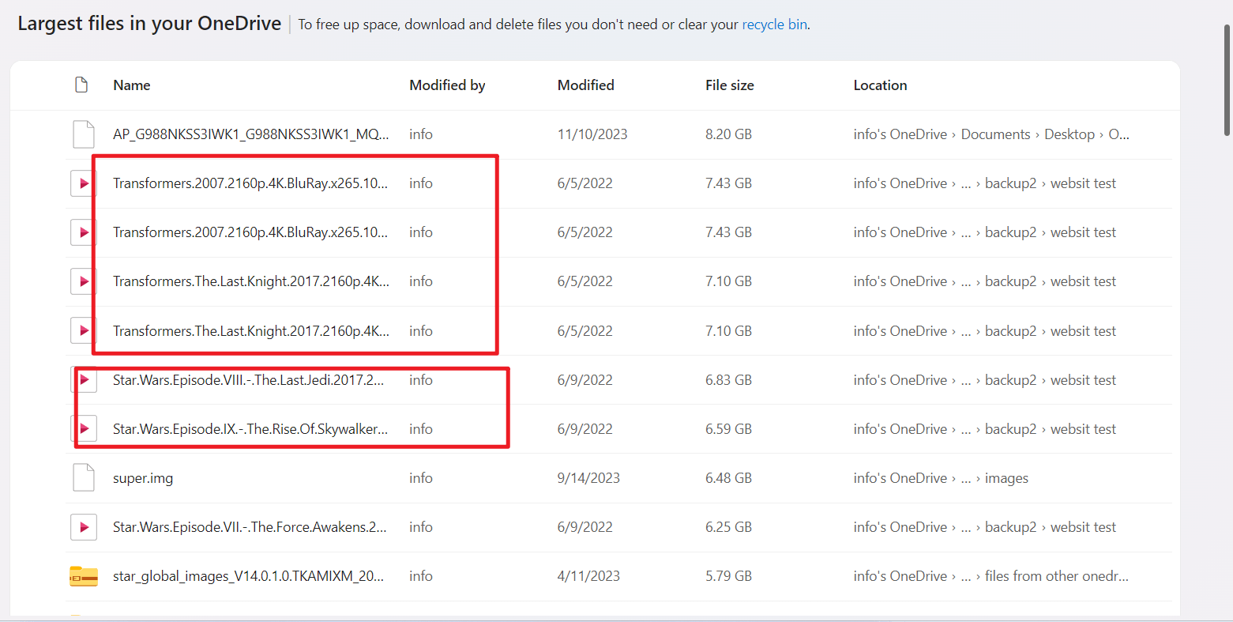Image resolution: width=1233 pixels, height=622 pixels.
Task: Sort by the Modified by column header
Action: (x=447, y=85)
